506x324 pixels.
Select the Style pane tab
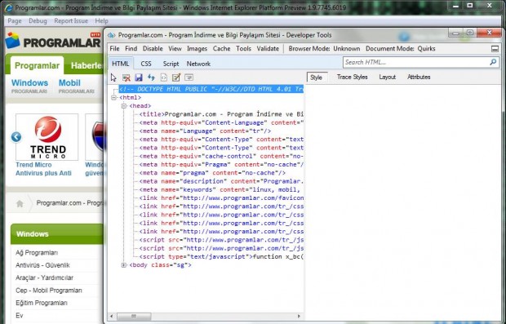317,78
